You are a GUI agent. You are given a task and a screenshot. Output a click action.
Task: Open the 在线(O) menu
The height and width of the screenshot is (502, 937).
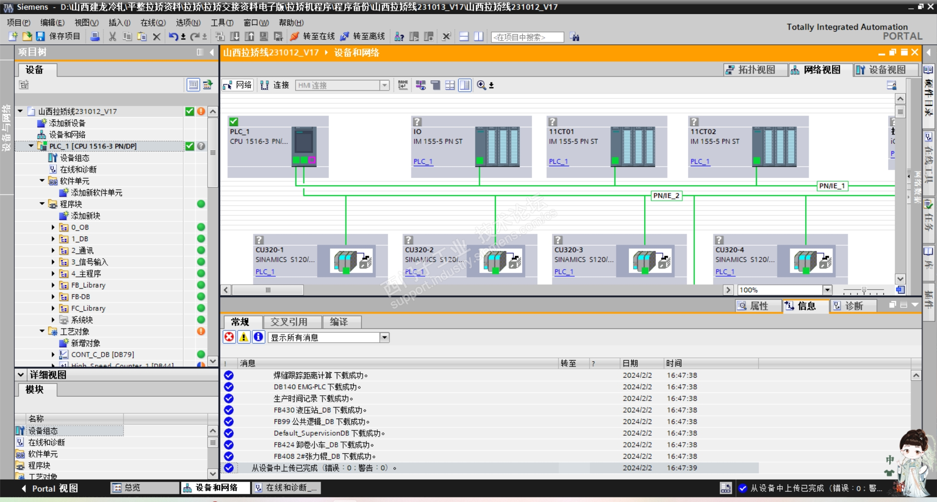click(x=153, y=22)
